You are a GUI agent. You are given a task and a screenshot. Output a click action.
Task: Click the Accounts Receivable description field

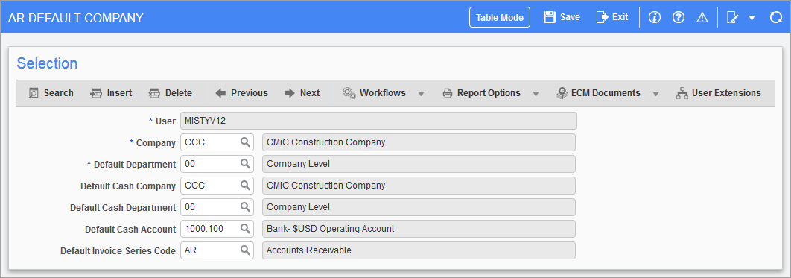[x=419, y=250]
